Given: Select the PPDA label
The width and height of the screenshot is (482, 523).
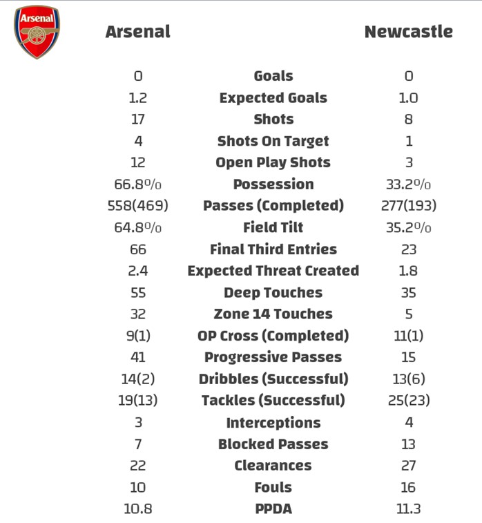Looking at the screenshot, I should coord(273,509).
